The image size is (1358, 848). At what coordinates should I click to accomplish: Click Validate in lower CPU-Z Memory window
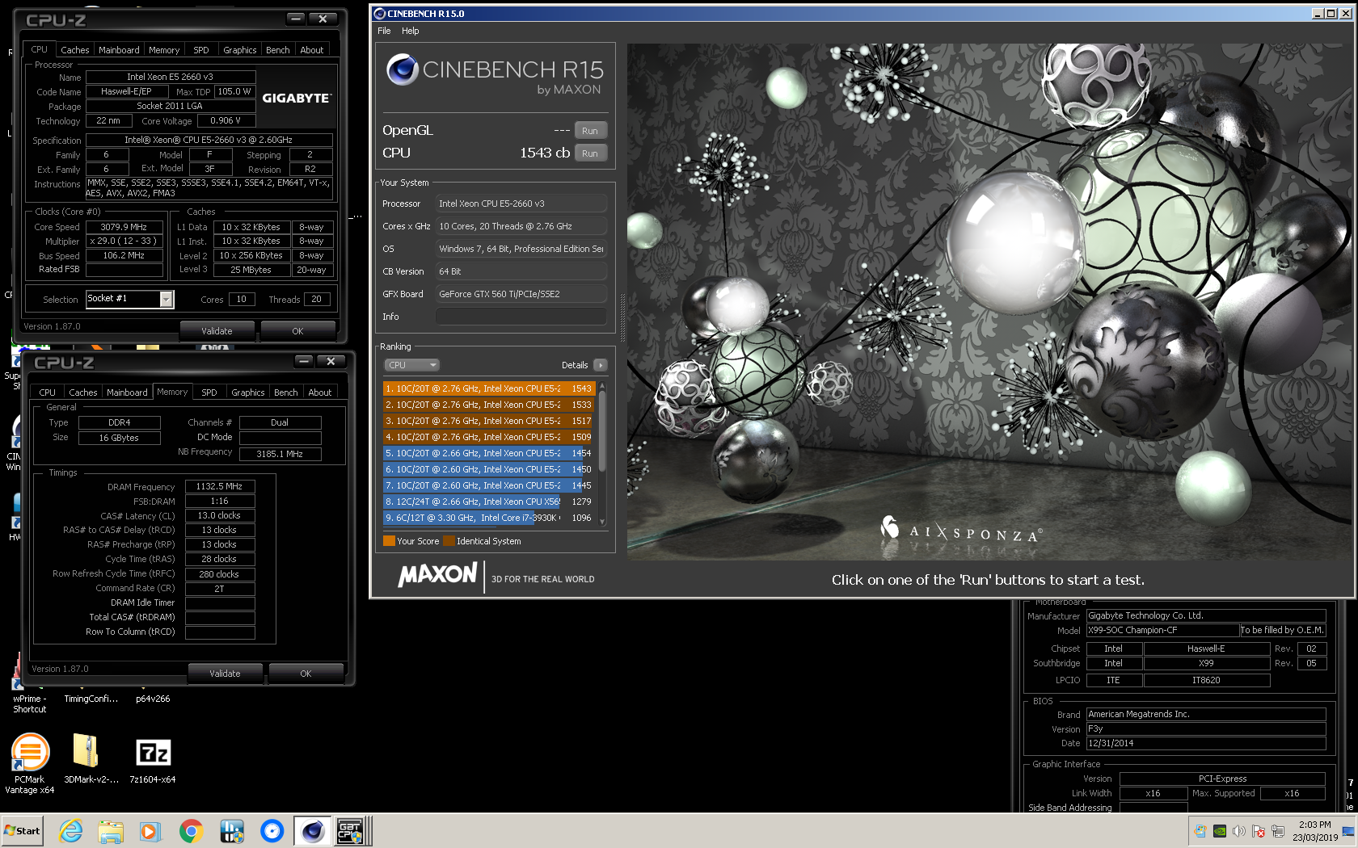225,674
